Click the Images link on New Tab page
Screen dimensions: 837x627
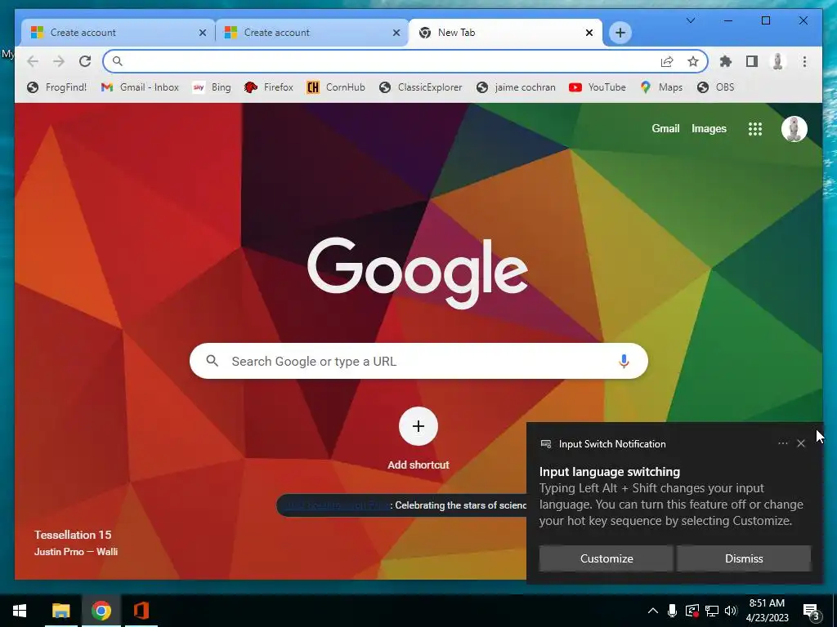click(709, 128)
